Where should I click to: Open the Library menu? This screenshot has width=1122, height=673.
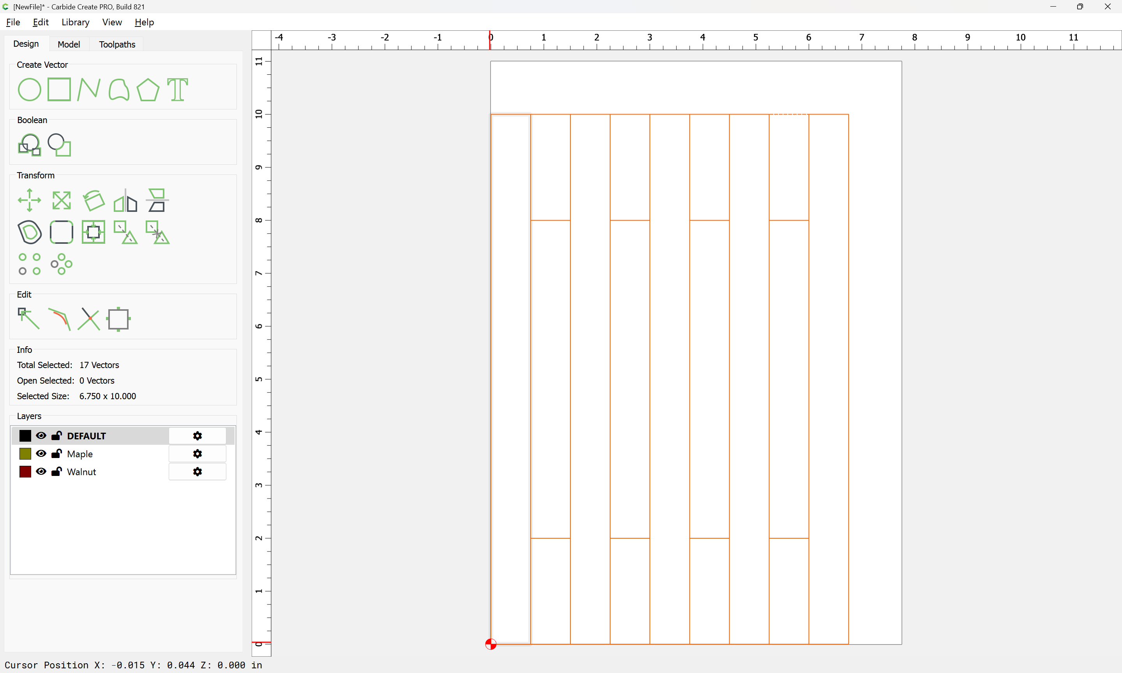(x=75, y=22)
